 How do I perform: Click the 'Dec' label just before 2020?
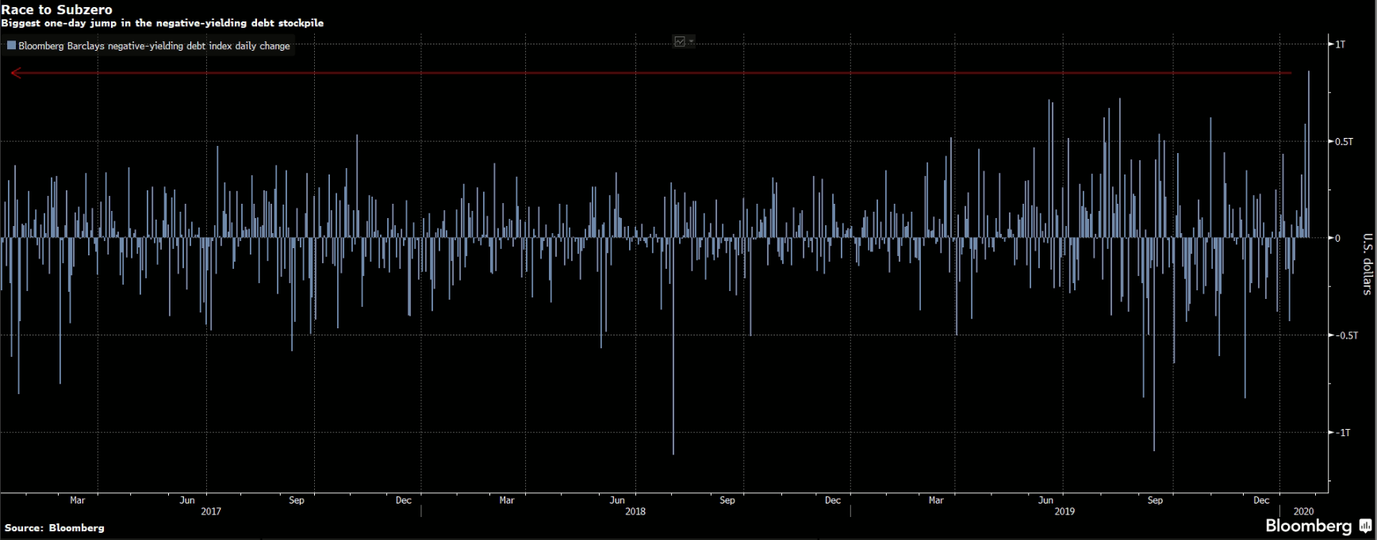(x=1261, y=500)
